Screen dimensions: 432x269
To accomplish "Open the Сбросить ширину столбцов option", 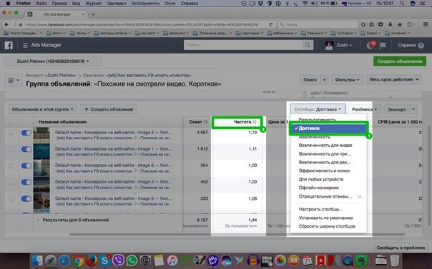I will click(x=327, y=226).
